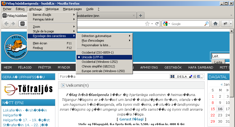Click GESTABÓK in site navigation
Screen dimensions: 235x127
tap(173, 67)
